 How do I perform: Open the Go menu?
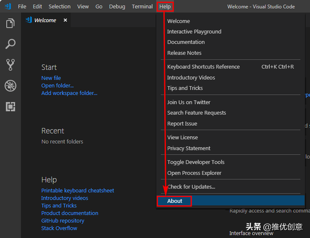coord(99,7)
